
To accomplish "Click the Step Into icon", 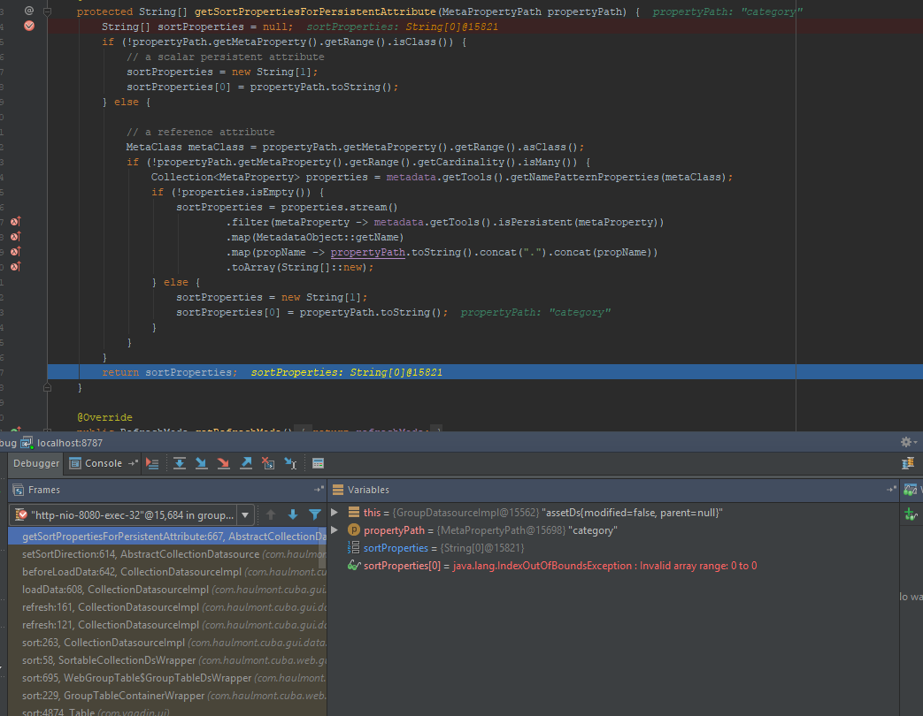I will pos(201,464).
